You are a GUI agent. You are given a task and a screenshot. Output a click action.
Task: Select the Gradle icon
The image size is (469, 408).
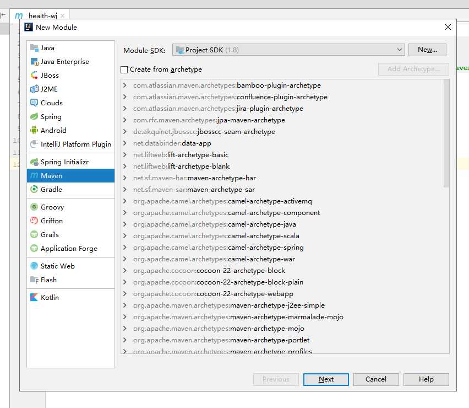(x=34, y=189)
